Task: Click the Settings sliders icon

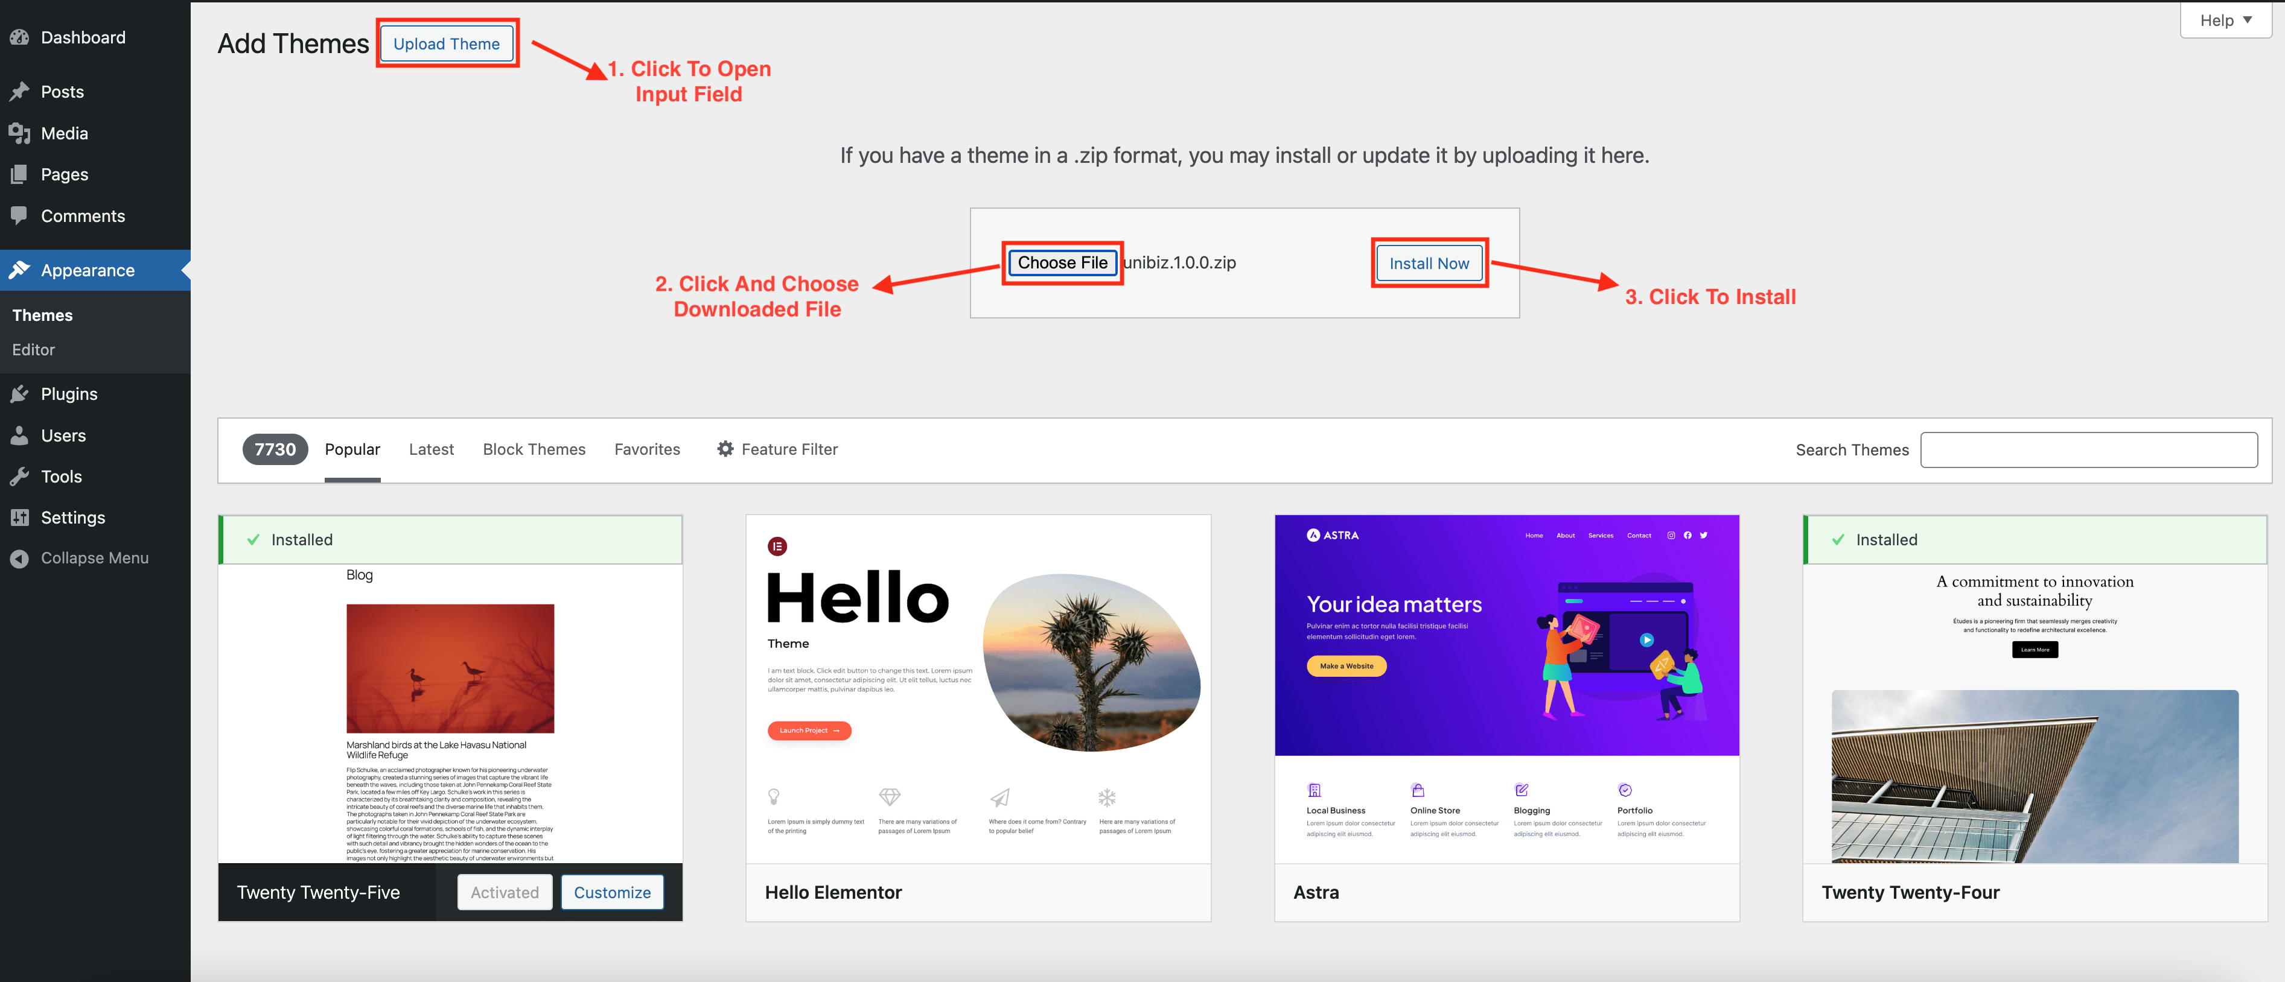Action: coord(19,518)
